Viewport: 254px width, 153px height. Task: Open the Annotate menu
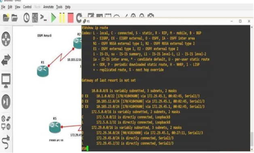(48, 7)
